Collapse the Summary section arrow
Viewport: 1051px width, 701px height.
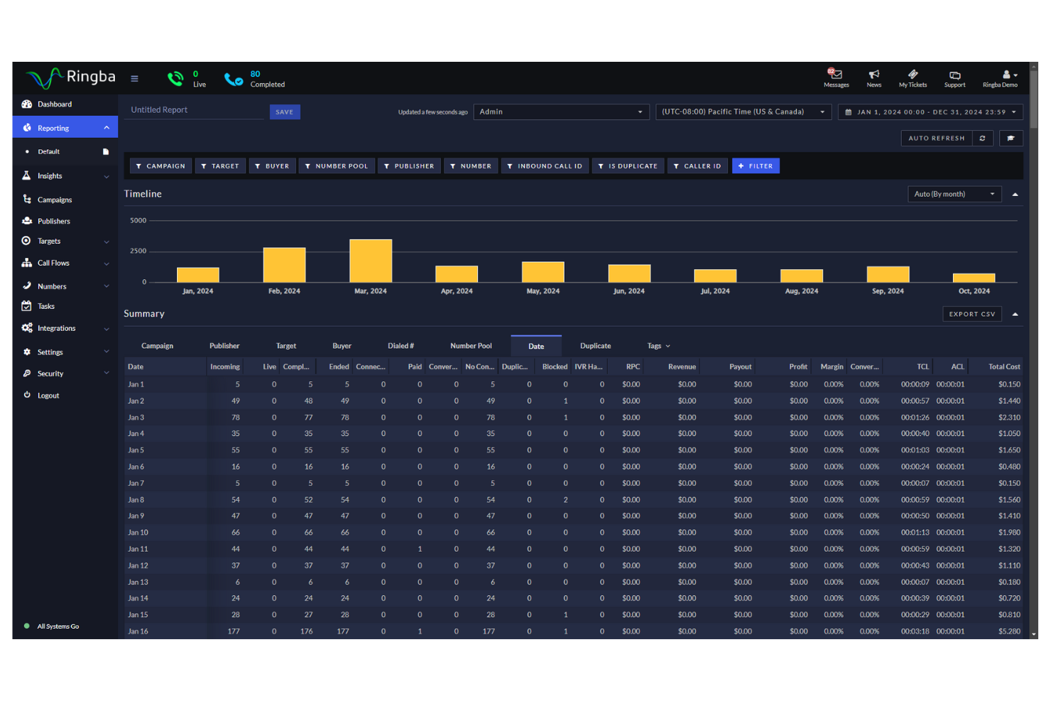[x=1015, y=314]
